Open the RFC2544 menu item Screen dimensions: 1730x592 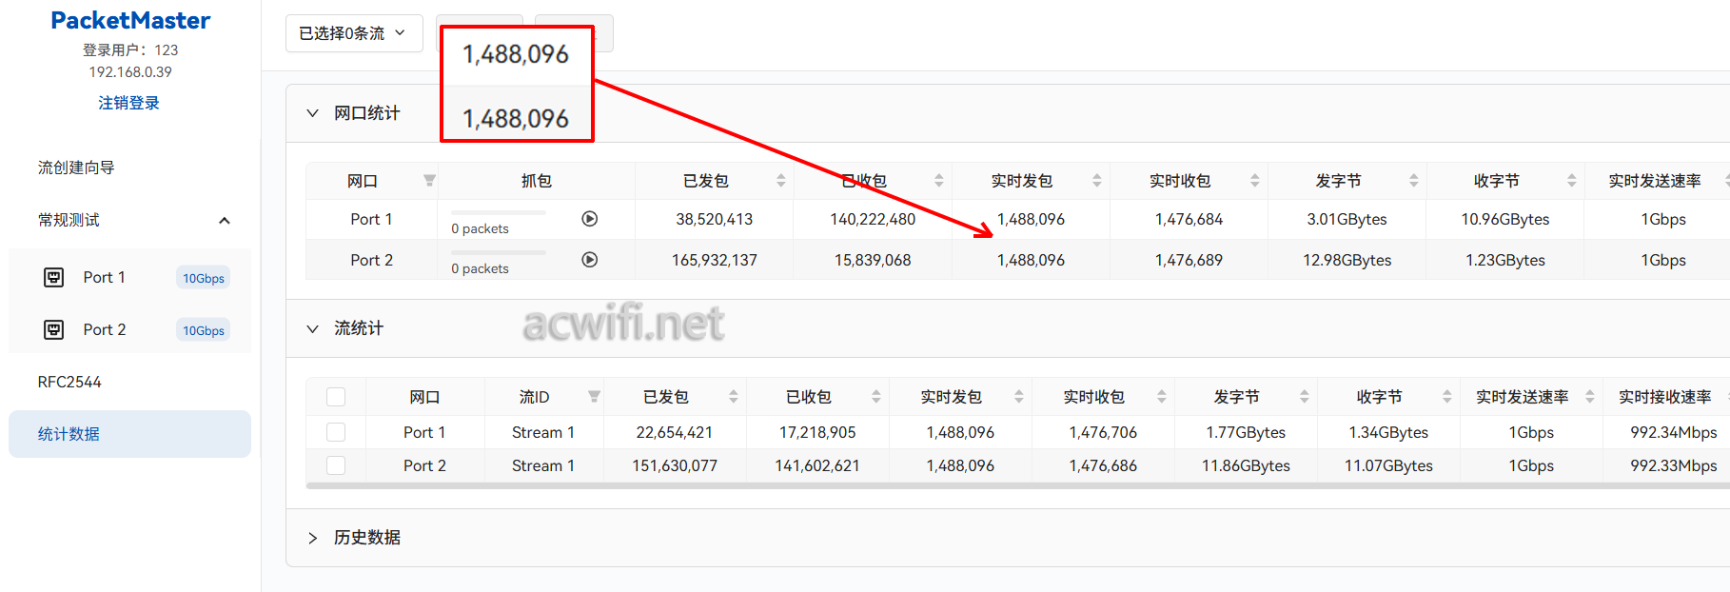(x=69, y=382)
